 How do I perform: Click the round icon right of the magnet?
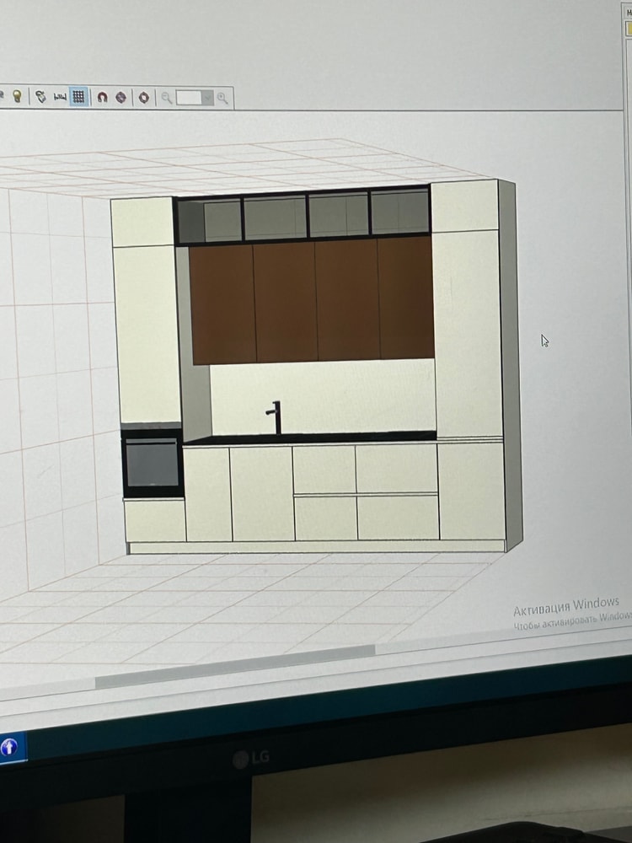[x=121, y=98]
